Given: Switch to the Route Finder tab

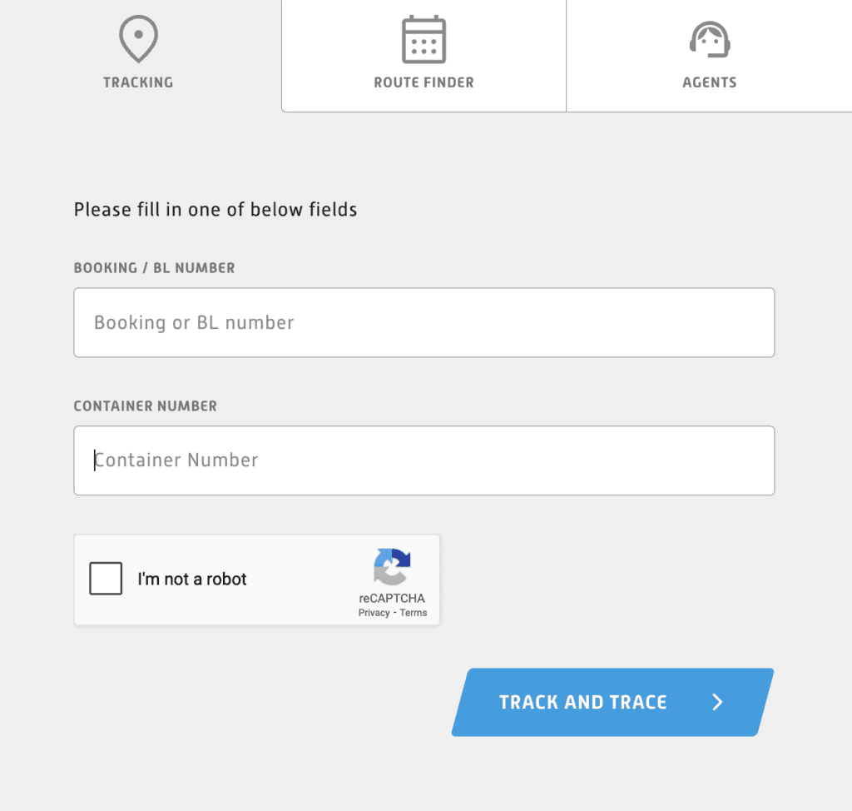Looking at the screenshot, I should click(424, 56).
